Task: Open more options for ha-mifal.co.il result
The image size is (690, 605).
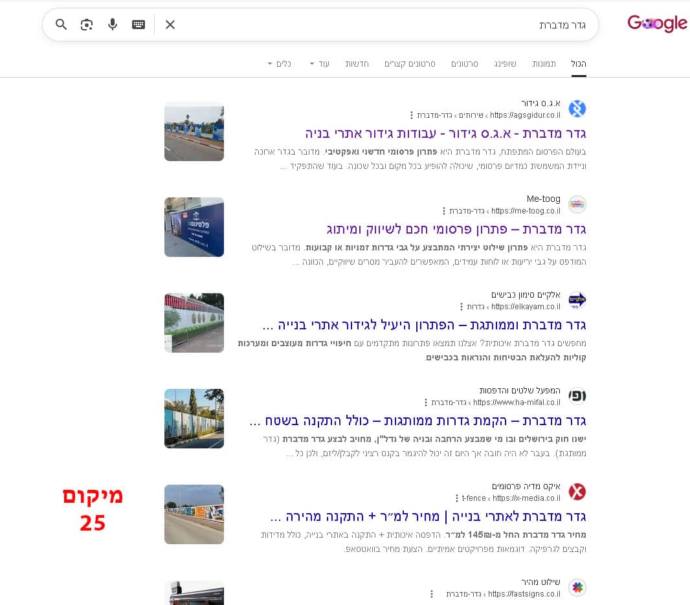Action: point(425,402)
